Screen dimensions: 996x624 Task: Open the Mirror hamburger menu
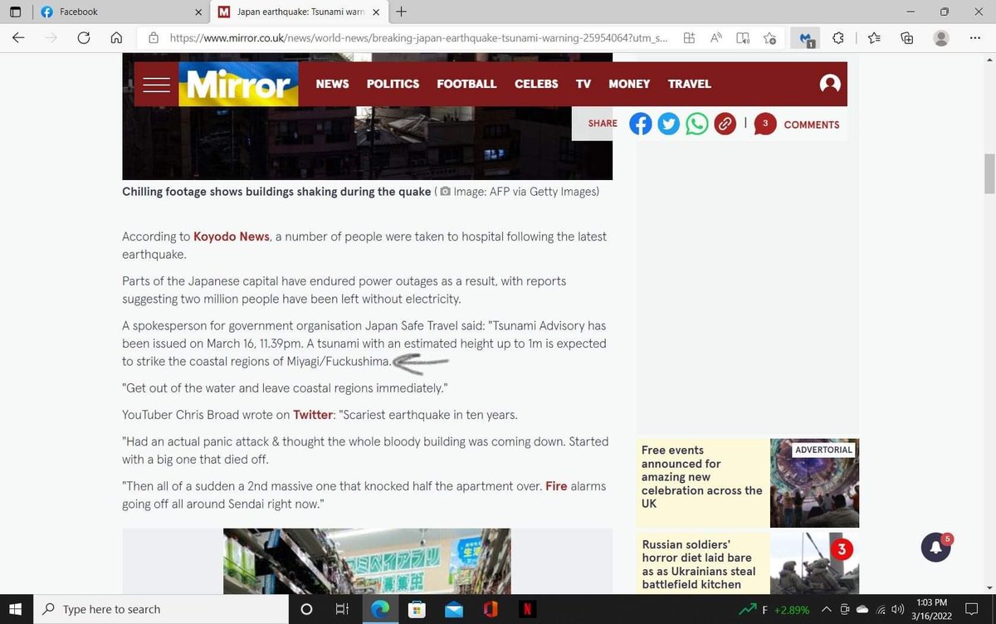(156, 84)
